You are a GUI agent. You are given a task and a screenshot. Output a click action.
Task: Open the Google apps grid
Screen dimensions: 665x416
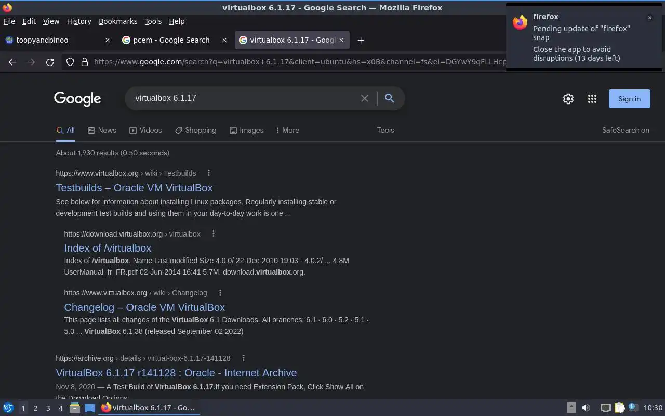592,99
